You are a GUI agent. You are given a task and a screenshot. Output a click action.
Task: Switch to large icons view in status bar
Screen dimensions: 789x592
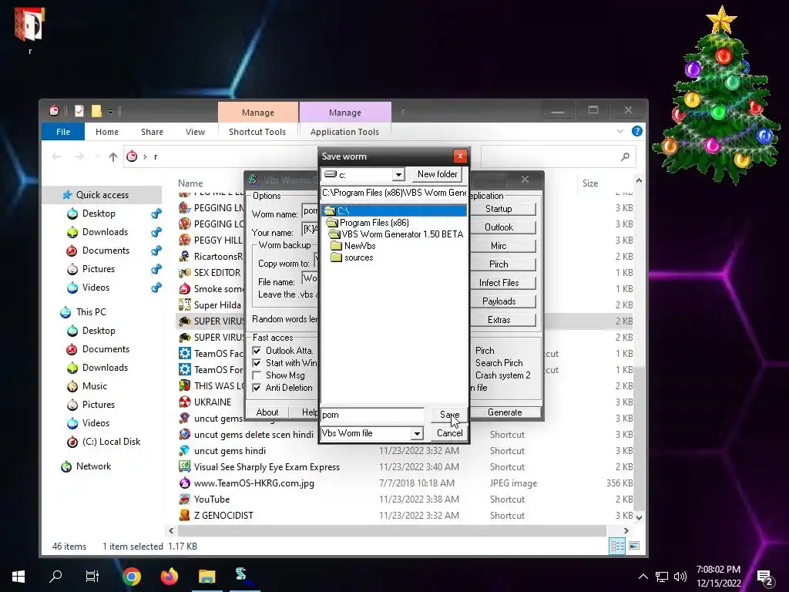click(634, 547)
